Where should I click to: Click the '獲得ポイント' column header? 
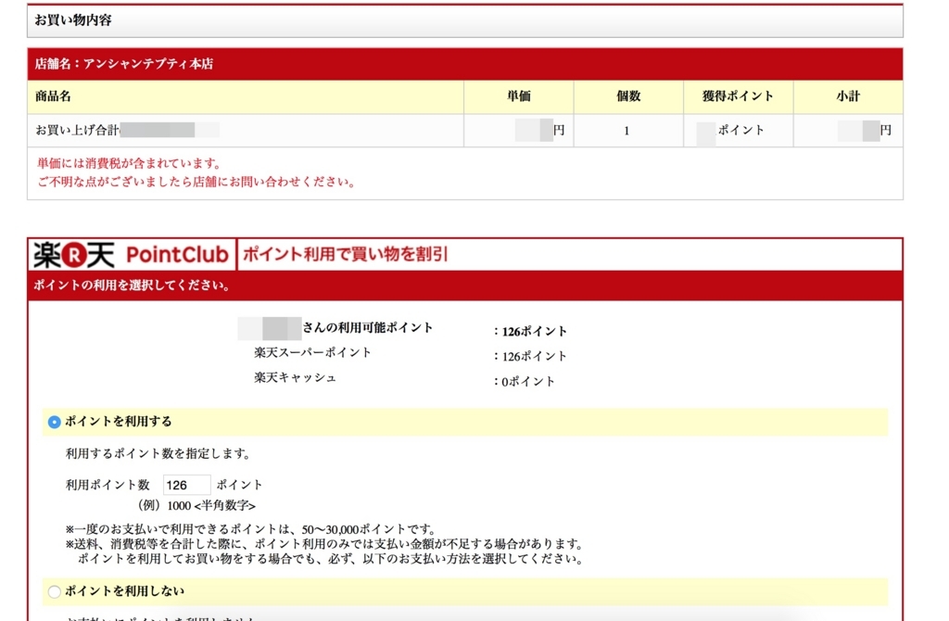tap(738, 96)
